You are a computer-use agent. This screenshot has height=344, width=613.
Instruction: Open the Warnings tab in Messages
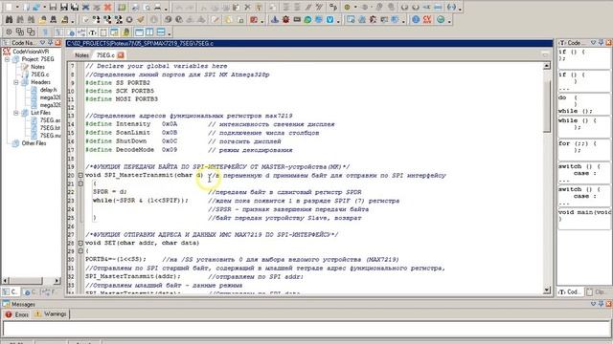click(51, 314)
